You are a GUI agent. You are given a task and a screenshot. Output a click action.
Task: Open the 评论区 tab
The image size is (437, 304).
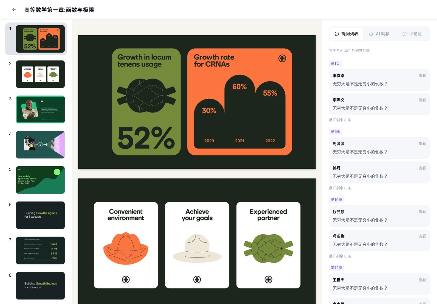coord(412,34)
